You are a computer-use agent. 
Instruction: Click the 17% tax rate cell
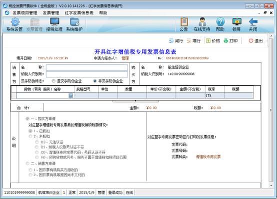[214, 96]
